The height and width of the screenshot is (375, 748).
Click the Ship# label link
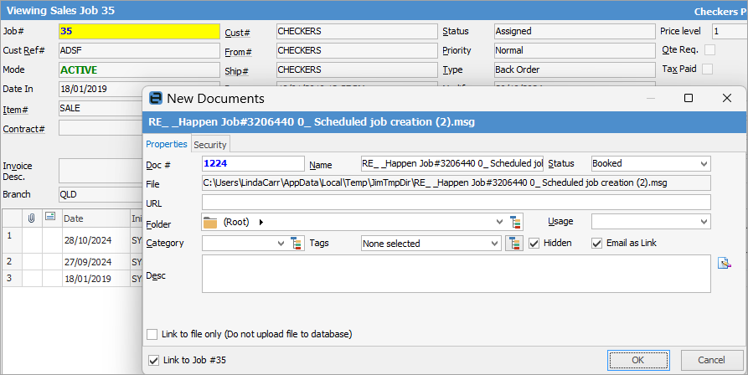click(236, 71)
